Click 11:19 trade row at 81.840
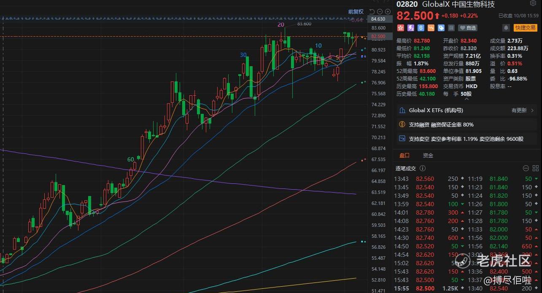The width and height of the screenshot is (542, 293). coord(503,179)
